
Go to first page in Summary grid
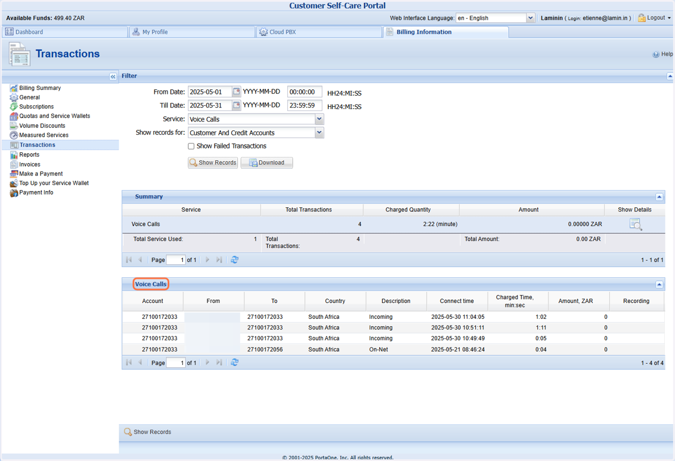coord(129,260)
